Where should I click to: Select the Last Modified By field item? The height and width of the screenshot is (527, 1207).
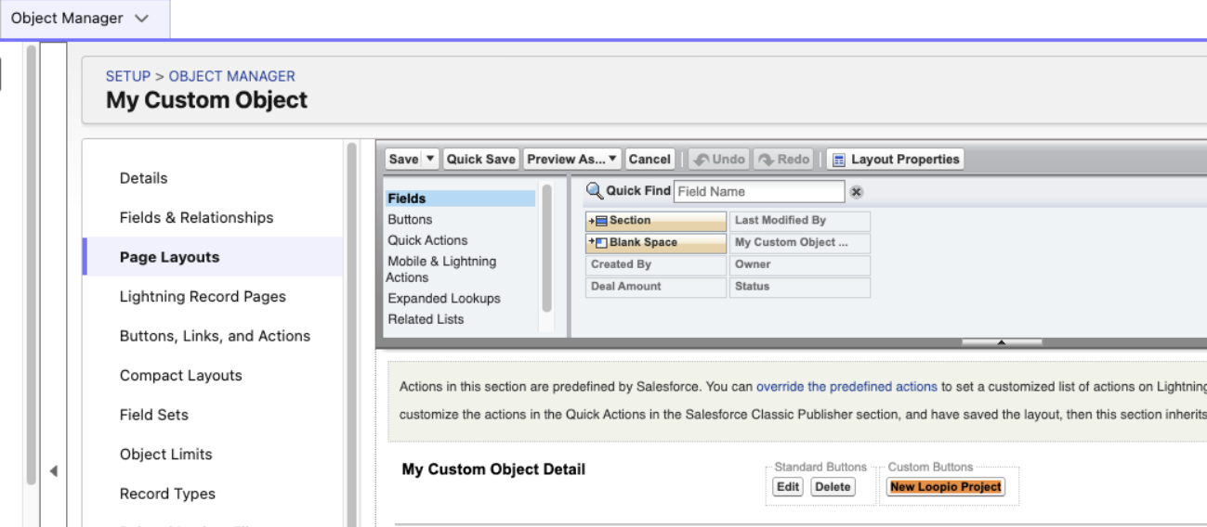[x=800, y=221]
